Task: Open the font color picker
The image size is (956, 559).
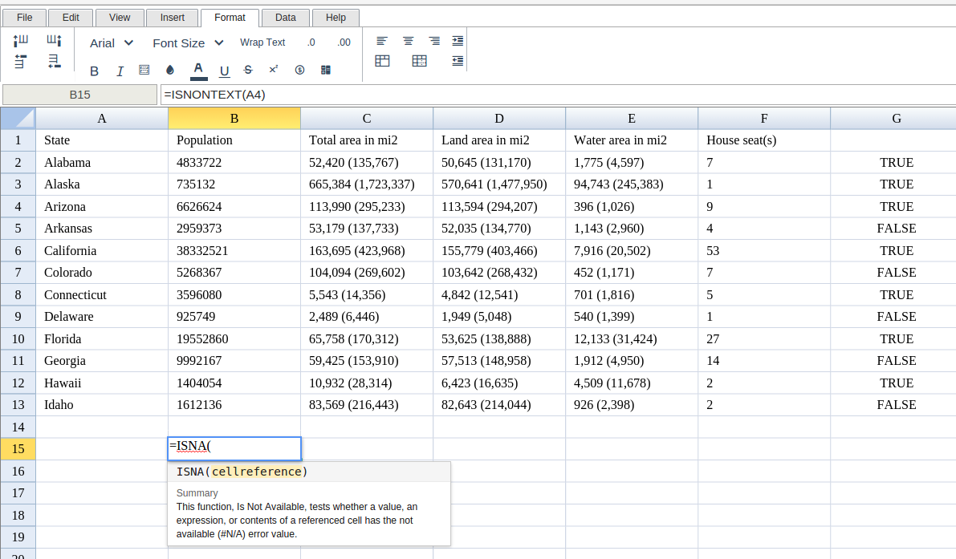Action: click(x=198, y=70)
